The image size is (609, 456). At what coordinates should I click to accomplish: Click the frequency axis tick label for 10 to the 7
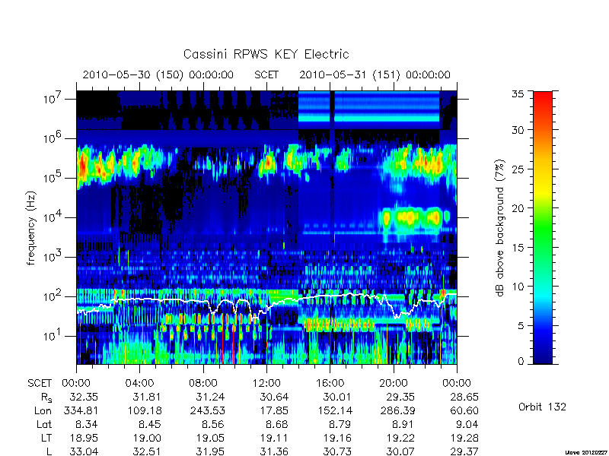53,99
